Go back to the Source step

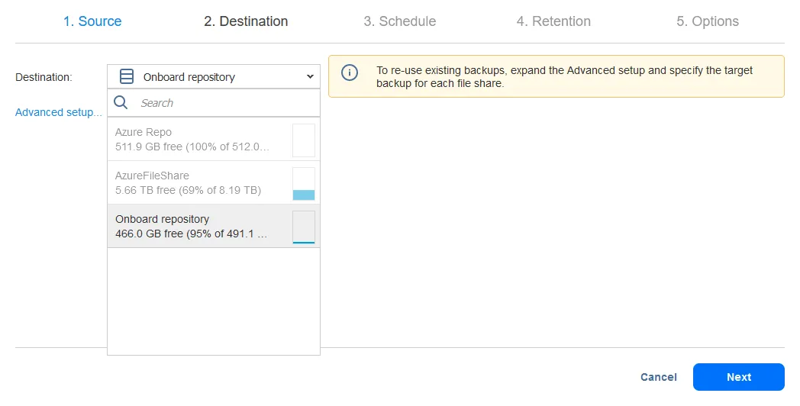click(92, 21)
